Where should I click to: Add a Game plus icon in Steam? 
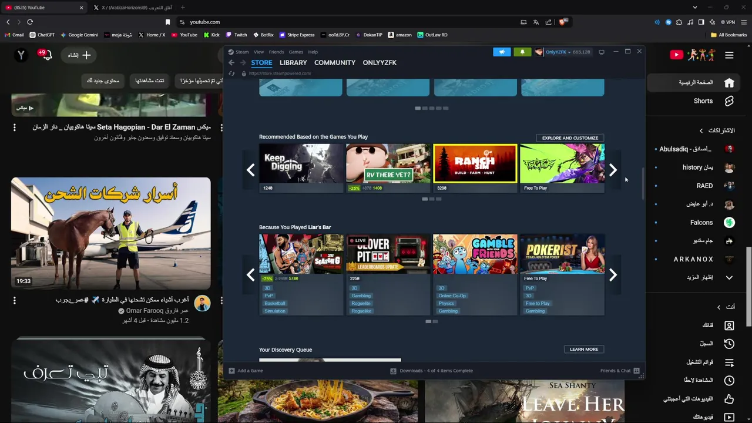[x=231, y=371]
